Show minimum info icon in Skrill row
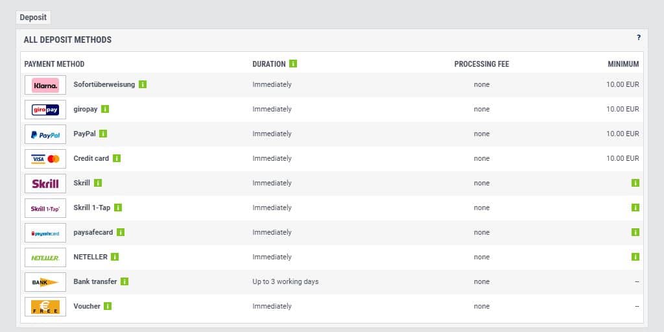This screenshot has width=664, height=332. click(x=635, y=183)
